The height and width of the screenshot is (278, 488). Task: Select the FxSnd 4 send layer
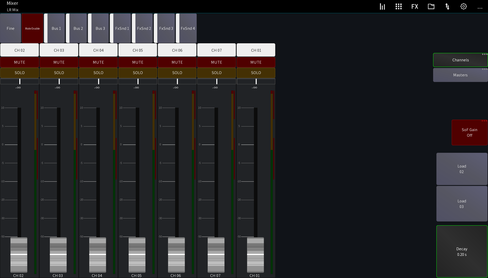click(187, 28)
